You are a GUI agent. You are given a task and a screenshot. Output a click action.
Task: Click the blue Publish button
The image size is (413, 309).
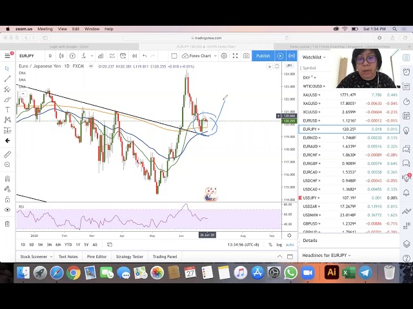click(263, 56)
